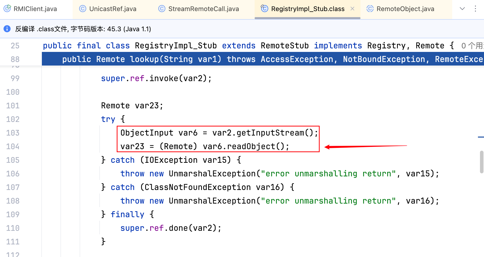This screenshot has width=484, height=257.
Task: Click the RMIClient.java file icon
Action: coord(7,9)
